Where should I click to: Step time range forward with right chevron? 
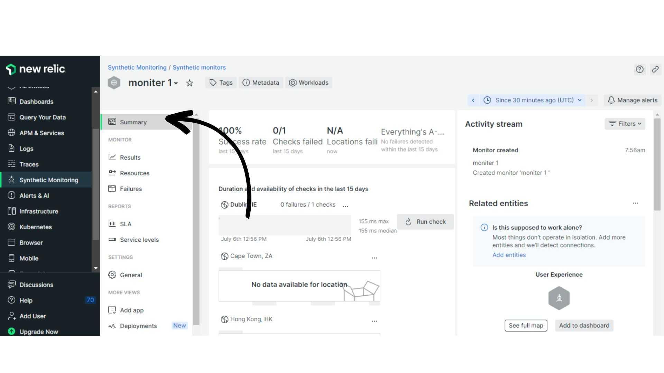coord(592,100)
